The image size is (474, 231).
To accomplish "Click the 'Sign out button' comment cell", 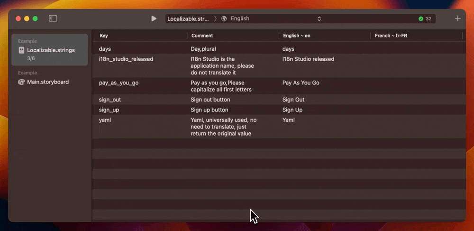I will point(210,100).
